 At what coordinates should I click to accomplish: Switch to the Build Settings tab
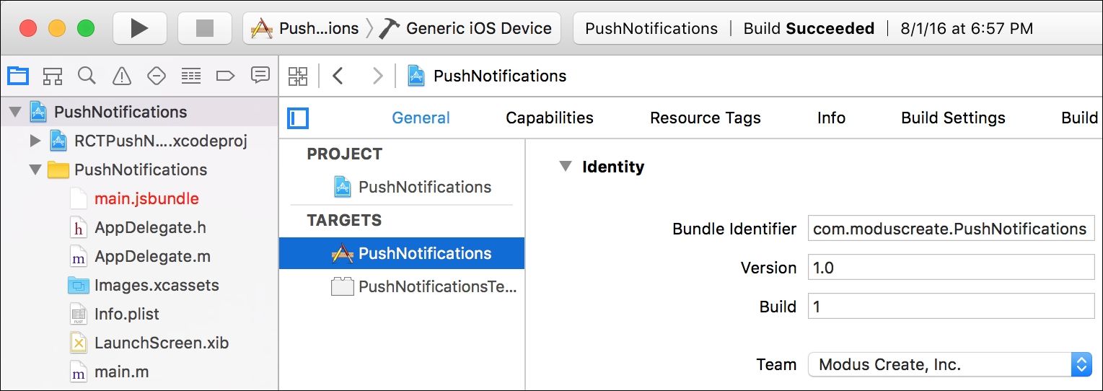(x=953, y=118)
